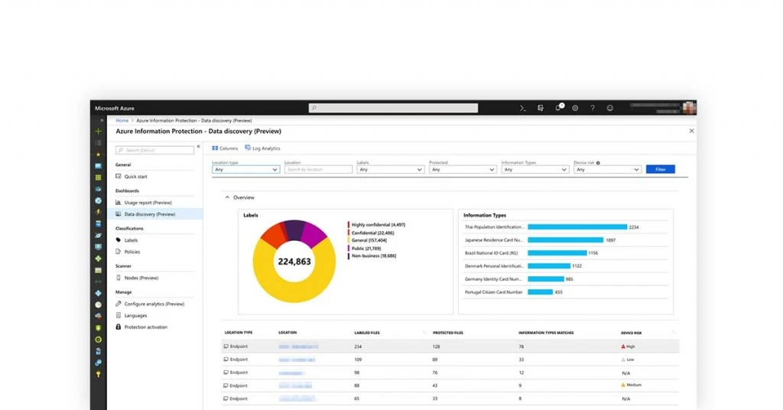Open the Protected filter dropdown
Screen dimensions: 783x410
pyautogui.click(x=463, y=170)
